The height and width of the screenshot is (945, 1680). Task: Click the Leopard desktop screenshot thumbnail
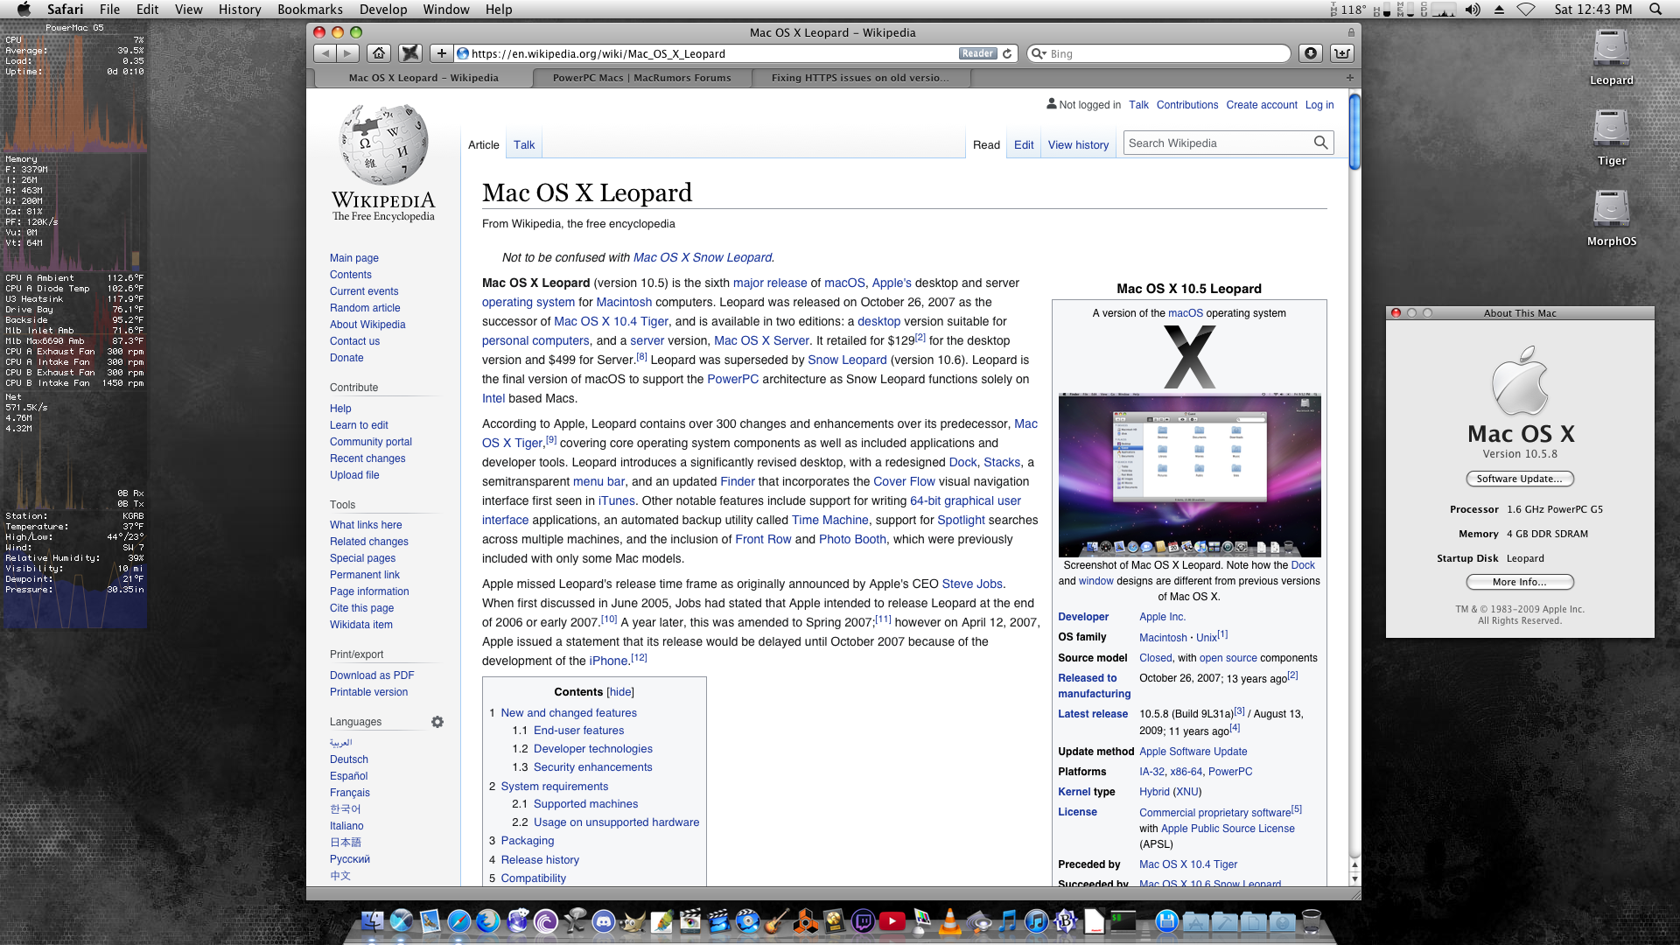pos(1189,475)
